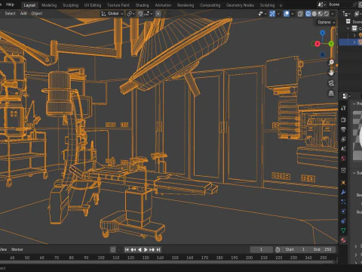Select rendered viewport shading
The image size is (362, 272).
pos(327,14)
